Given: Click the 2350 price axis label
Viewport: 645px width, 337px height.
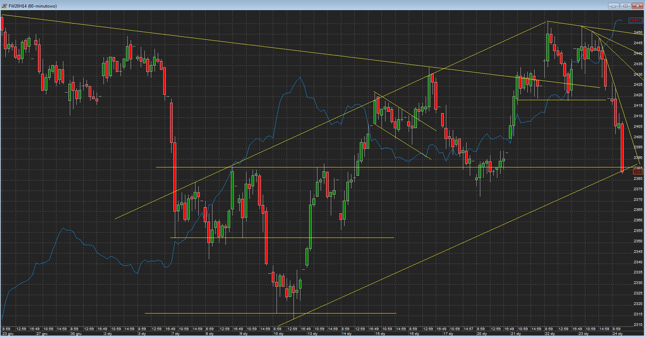Looking at the screenshot, I should 638,241.
